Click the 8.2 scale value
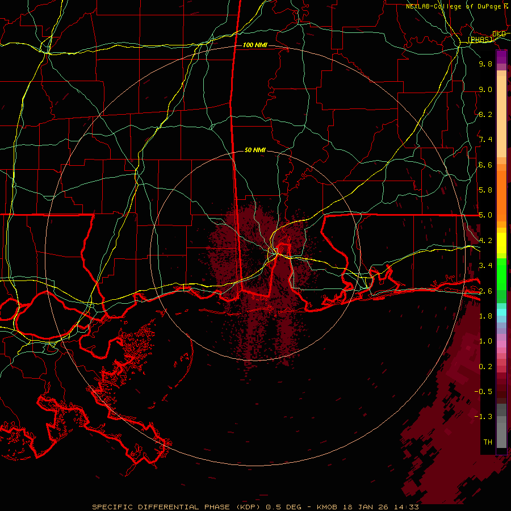This screenshot has height=511, width=511. [x=485, y=114]
